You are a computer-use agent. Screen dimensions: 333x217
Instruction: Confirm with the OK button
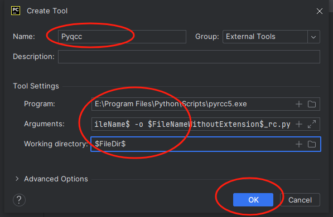pyautogui.click(x=253, y=200)
